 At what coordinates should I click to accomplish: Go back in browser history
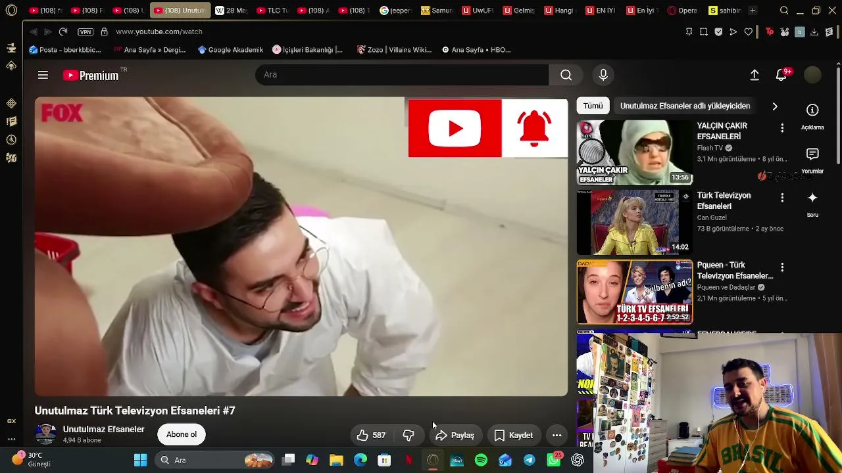pyautogui.click(x=33, y=32)
